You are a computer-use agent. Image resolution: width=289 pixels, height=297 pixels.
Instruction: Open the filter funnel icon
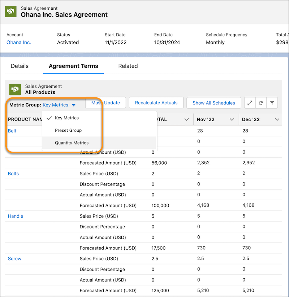coord(272,103)
